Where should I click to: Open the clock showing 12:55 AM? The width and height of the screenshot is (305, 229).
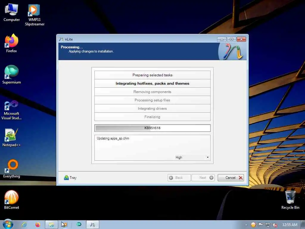pyautogui.click(x=290, y=225)
